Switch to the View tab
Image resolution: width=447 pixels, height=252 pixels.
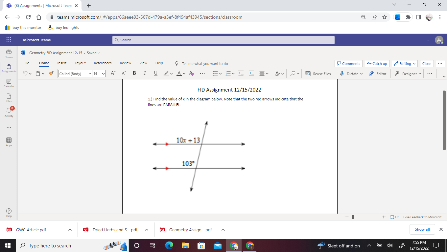[x=143, y=63]
